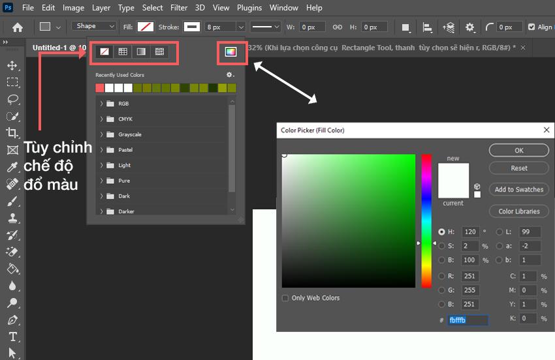Image resolution: width=555 pixels, height=360 pixels.
Task: Click Reset in Color Picker
Action: [519, 168]
